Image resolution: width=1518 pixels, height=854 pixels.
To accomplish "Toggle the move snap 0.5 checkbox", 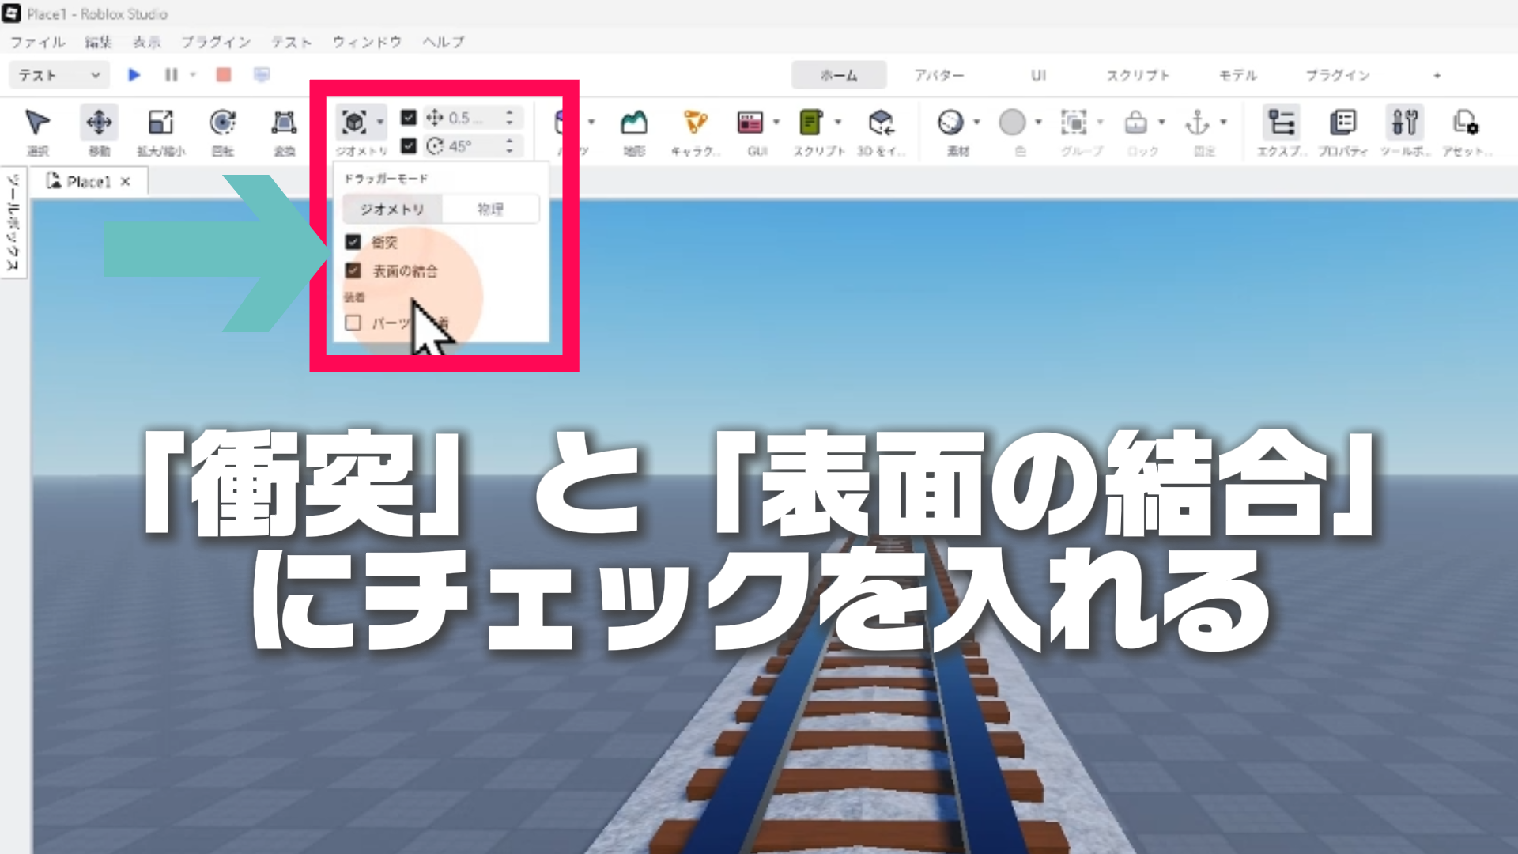I will click(409, 117).
